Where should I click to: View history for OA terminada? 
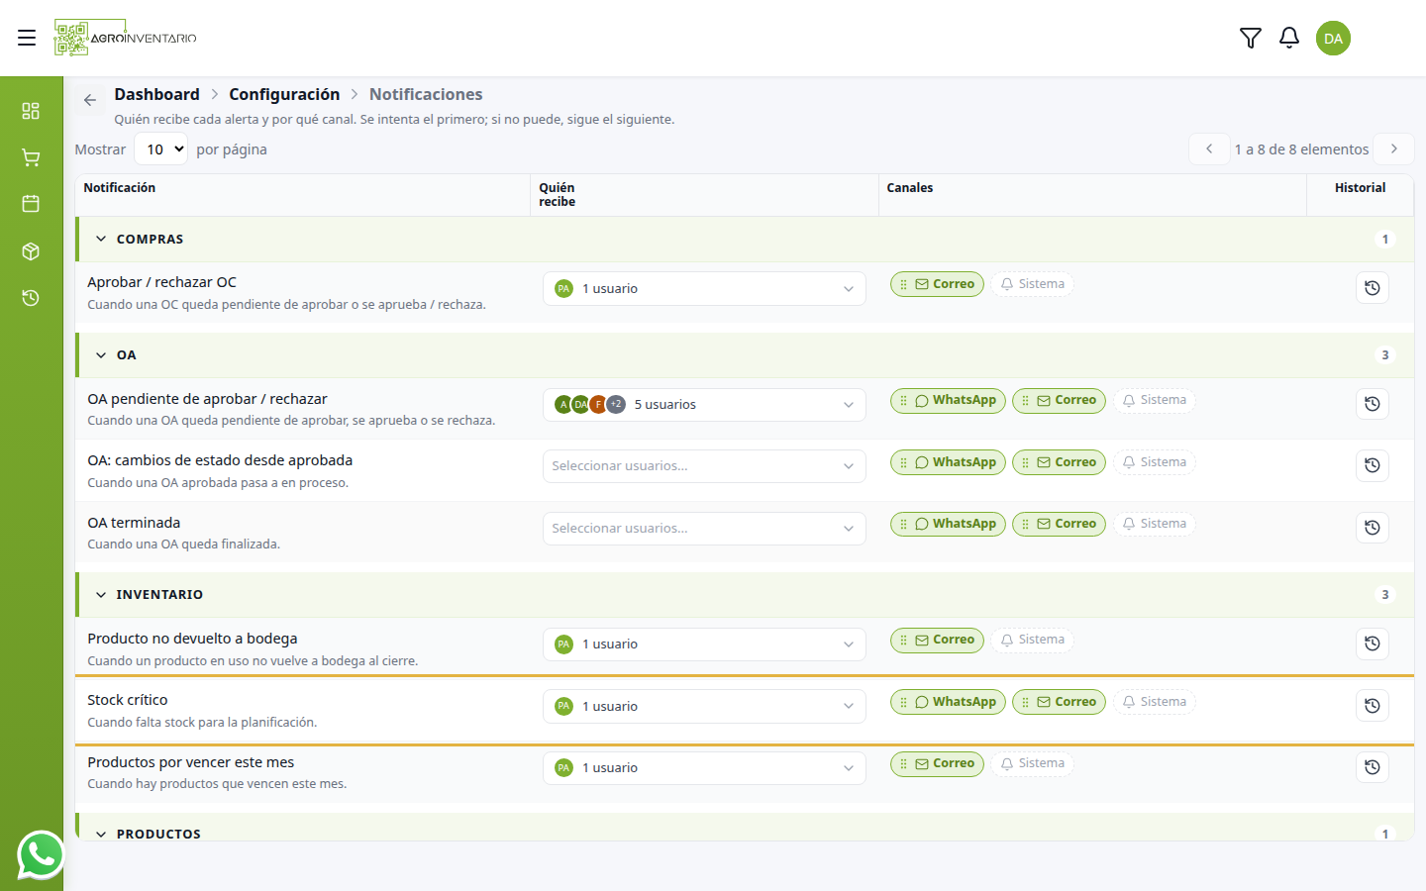(1372, 528)
